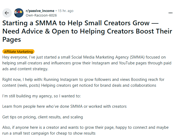Open the r/passive_income community avatar
The height and width of the screenshot is (137, 176).
click(x=19, y=13)
